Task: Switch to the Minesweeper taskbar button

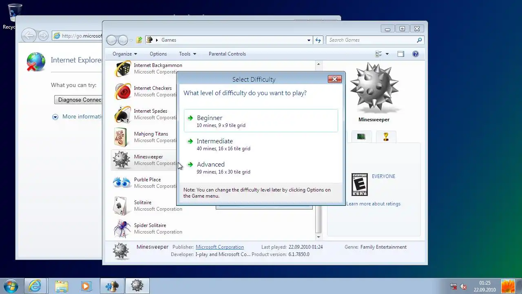Action: [137, 286]
